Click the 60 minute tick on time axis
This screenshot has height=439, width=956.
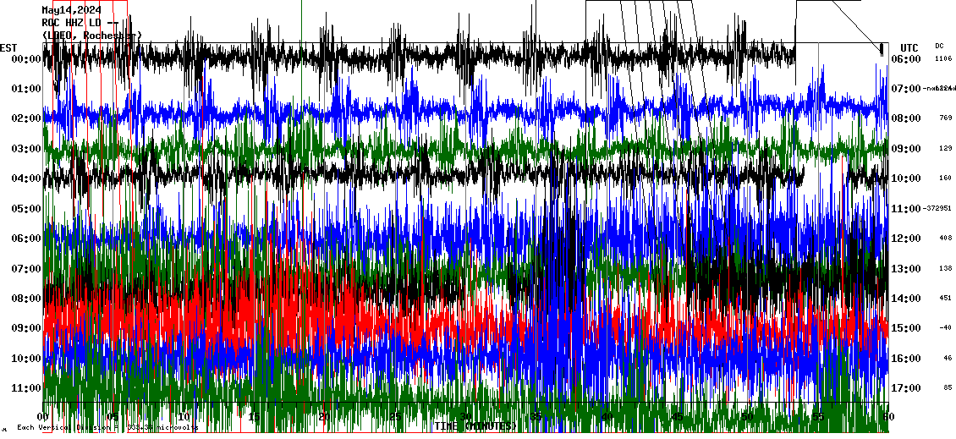pos(885,417)
